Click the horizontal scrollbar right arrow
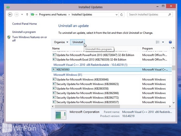Viewport: 181px width, 136px height. tap(170, 107)
